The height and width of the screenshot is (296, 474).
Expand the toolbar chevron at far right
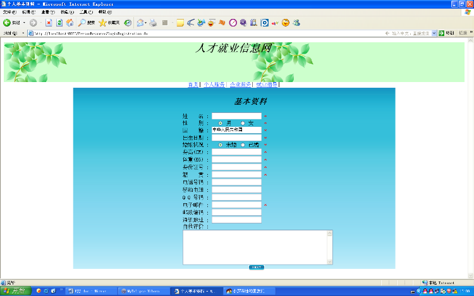[x=471, y=32]
